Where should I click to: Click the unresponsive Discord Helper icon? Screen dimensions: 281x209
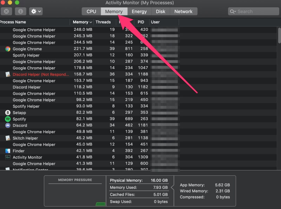8,74
